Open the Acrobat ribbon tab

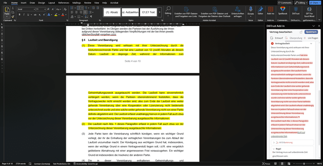pyautogui.click(x=114, y=3)
